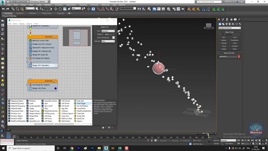Toggle the Show Particle IDs checkbox
Image resolution: width=268 pixels, height=151 pixels.
(96, 37)
